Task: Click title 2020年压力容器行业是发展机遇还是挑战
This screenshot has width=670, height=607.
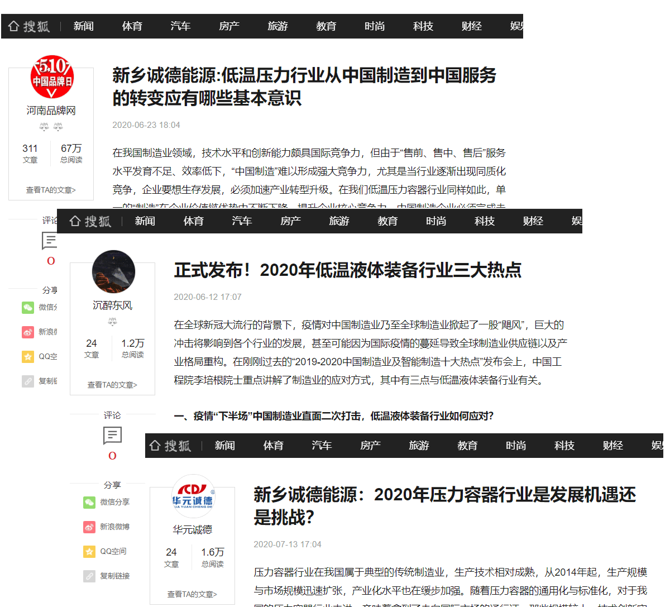Action: pyautogui.click(x=445, y=506)
